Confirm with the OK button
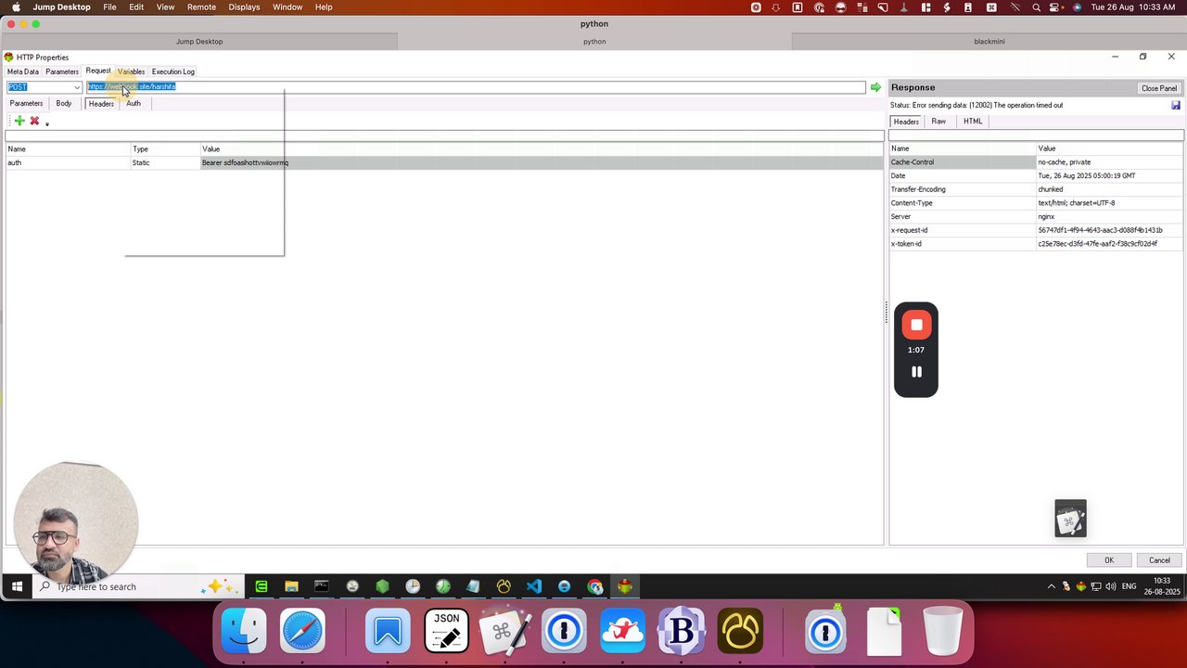Image resolution: width=1187 pixels, height=668 pixels. (x=1109, y=560)
